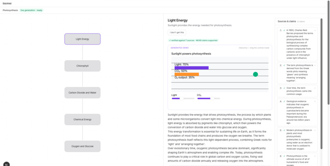The image size is (330, 166).
Task: Click the Sources panel scrollbar
Action: coord(321,84)
